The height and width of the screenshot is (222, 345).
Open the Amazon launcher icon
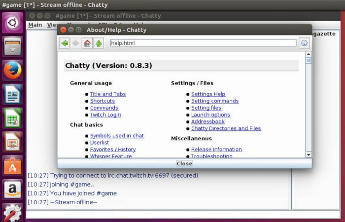click(x=12, y=190)
